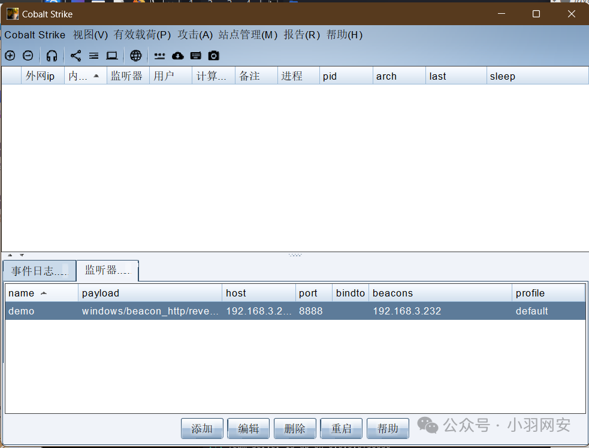The image size is (589, 448).
Task: Open screenshots view camera icon
Action: (214, 56)
